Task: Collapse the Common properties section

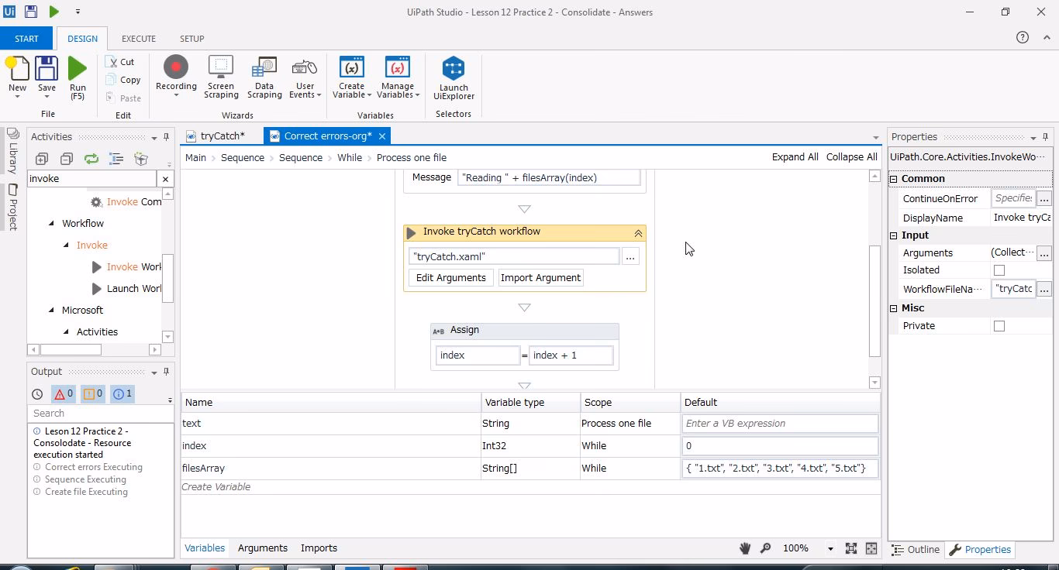Action: pos(892,178)
